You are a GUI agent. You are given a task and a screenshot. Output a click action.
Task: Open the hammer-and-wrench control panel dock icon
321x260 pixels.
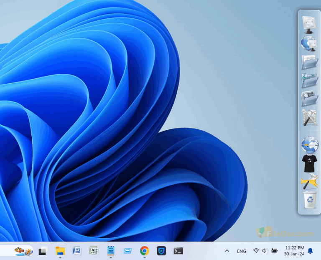309,118
